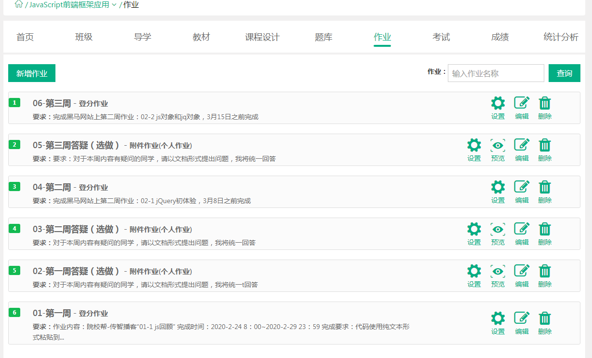Click the home icon in breadcrumb

19,4
